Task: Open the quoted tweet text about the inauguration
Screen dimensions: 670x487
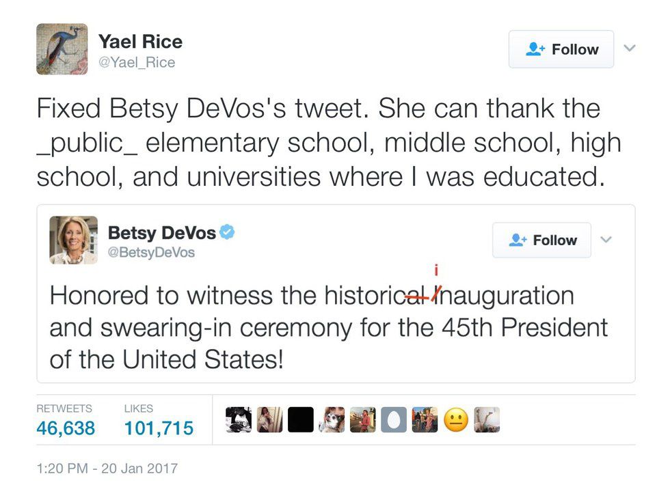Action: 328,326
